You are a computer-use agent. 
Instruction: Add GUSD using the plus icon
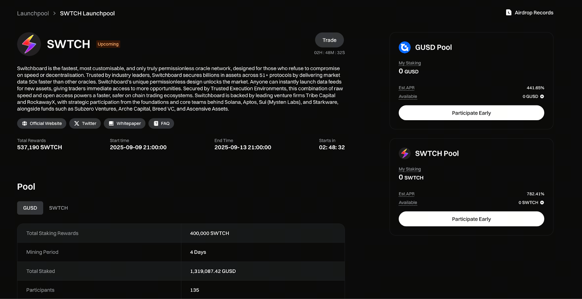click(x=542, y=97)
